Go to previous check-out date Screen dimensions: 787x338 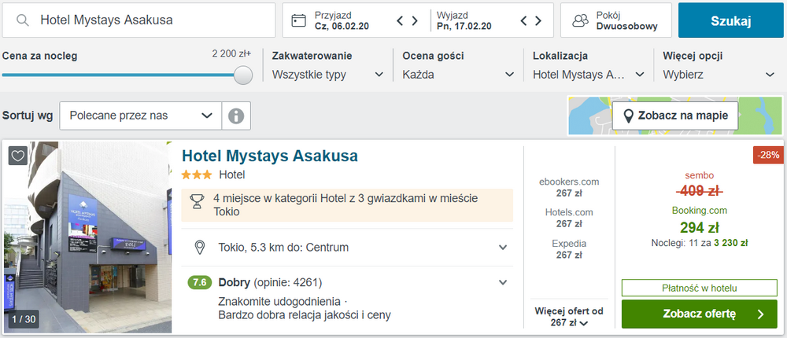click(x=523, y=20)
